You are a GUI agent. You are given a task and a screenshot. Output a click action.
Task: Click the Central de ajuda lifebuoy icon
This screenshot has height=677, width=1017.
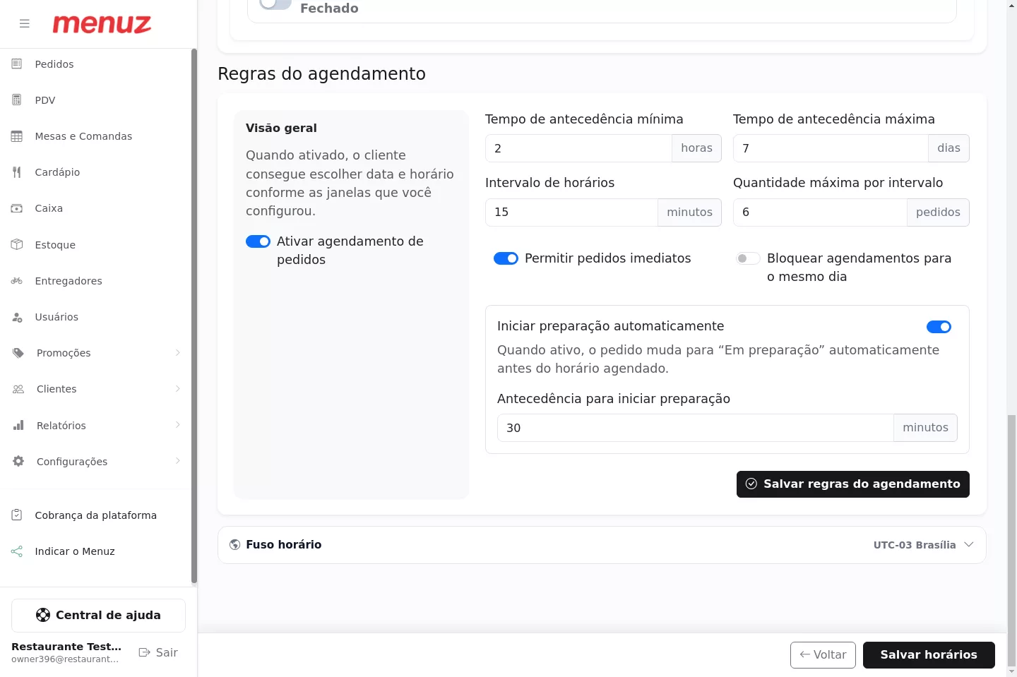pos(43,615)
